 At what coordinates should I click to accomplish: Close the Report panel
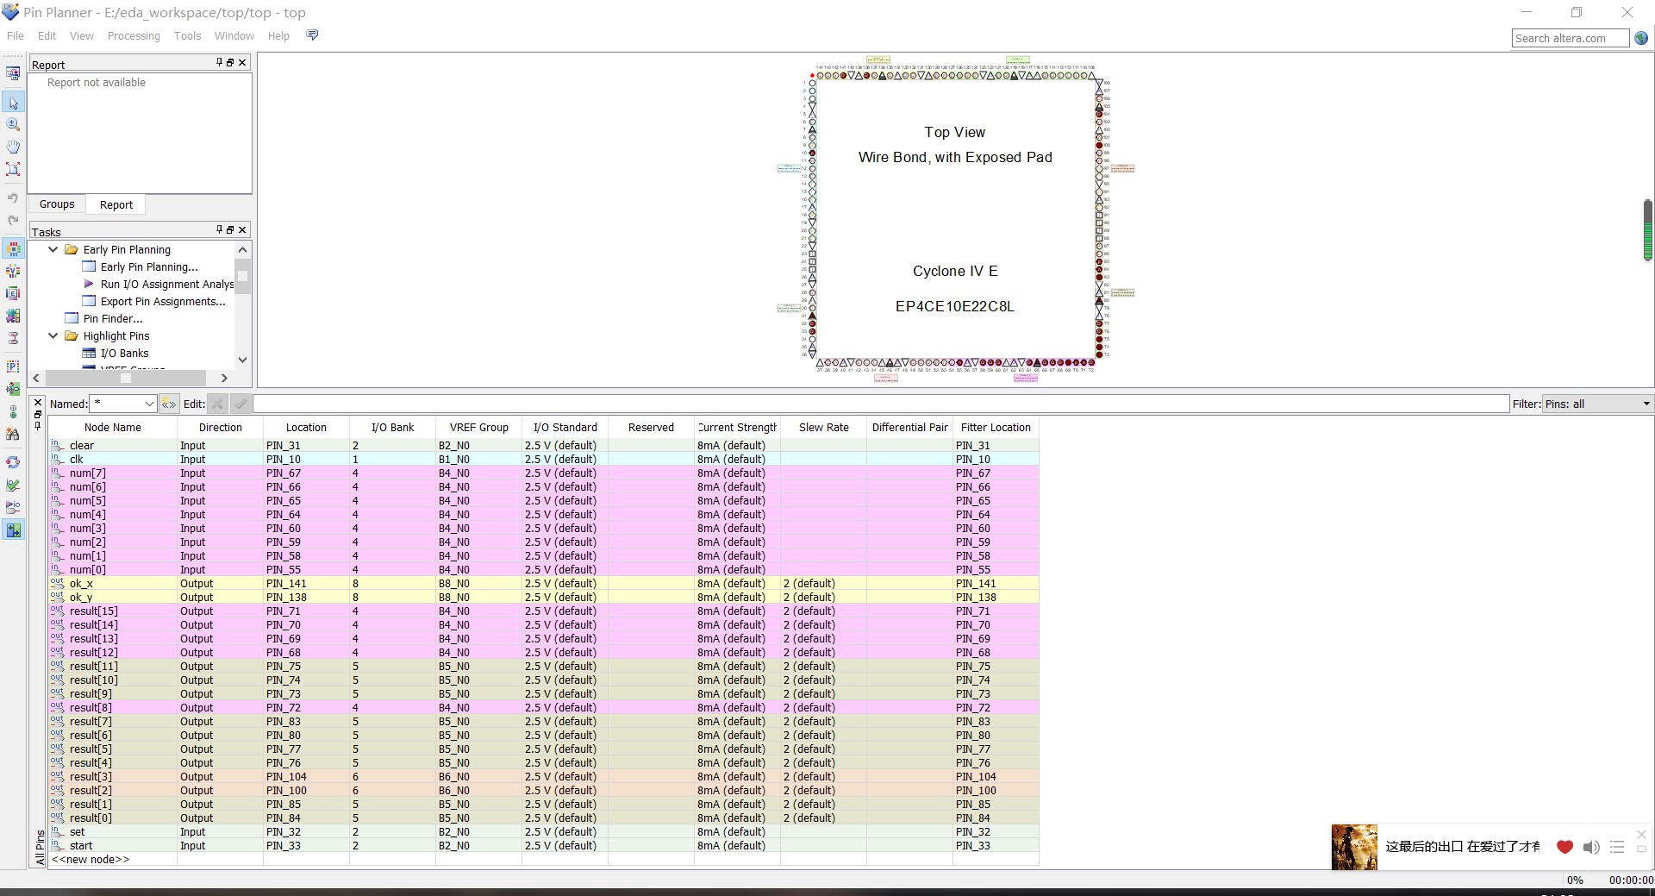242,63
